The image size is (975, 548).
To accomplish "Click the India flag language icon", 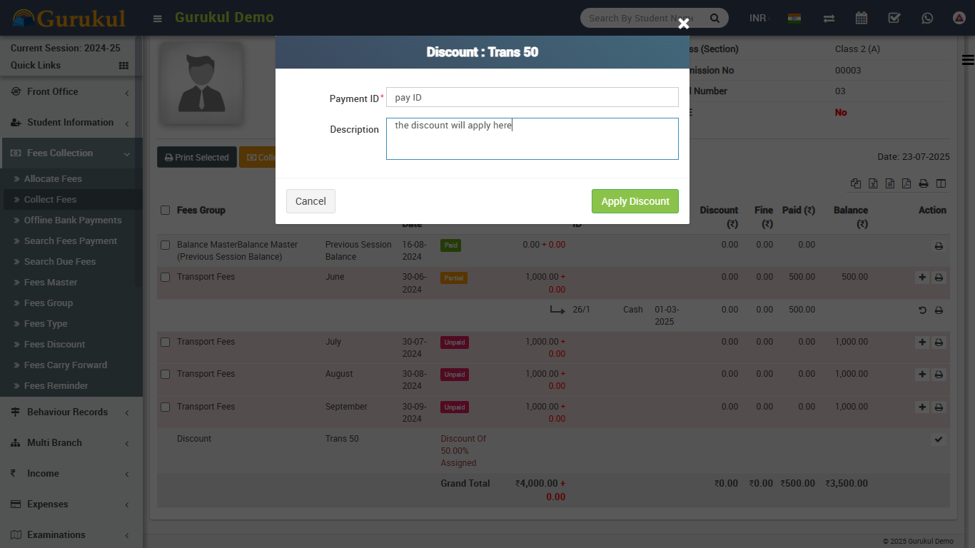I will click(x=794, y=19).
